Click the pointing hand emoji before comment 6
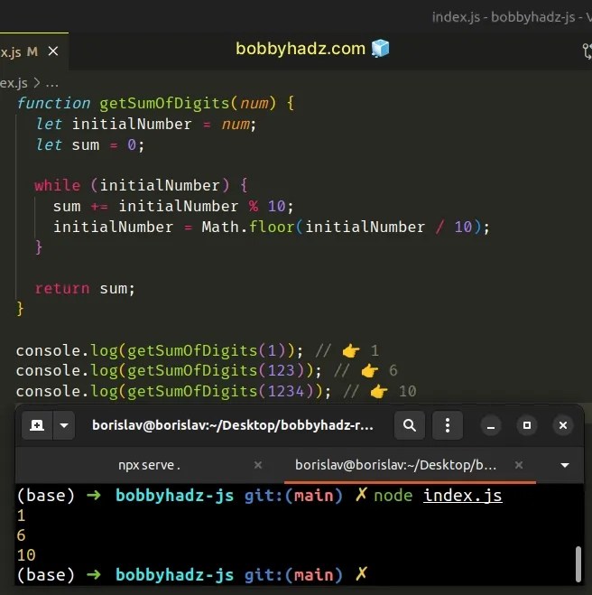This screenshot has height=595, width=592. pos(369,371)
